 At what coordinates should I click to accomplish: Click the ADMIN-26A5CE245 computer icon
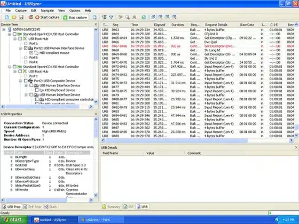tap(10, 29)
